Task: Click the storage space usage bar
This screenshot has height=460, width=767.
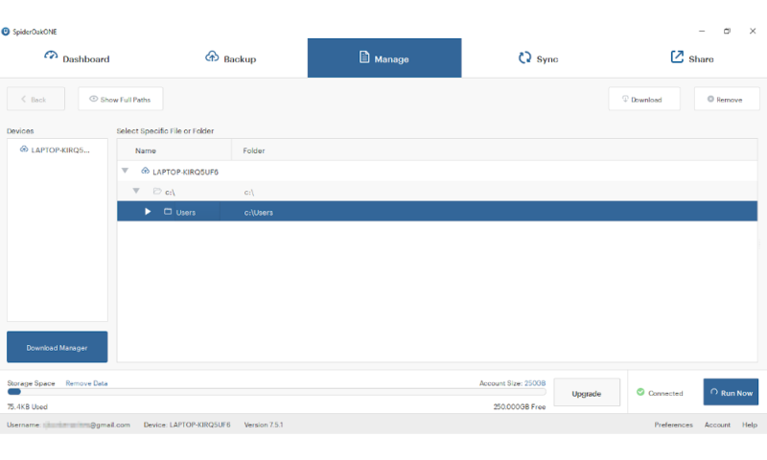Action: point(276,392)
